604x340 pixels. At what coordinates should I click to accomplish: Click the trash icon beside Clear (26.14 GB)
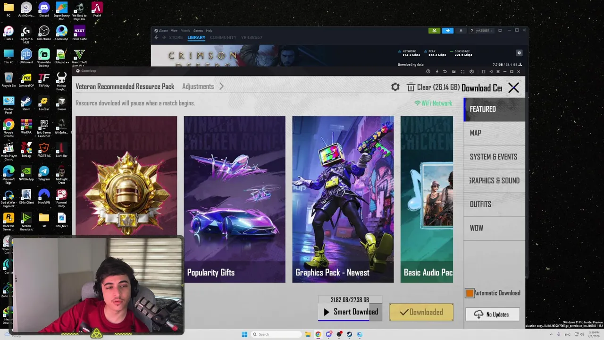411,87
